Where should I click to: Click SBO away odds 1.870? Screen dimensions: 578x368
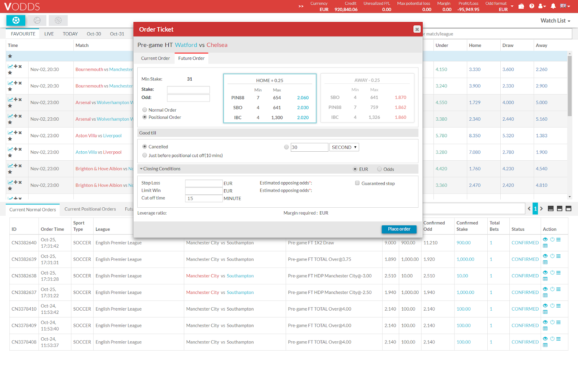pos(400,98)
